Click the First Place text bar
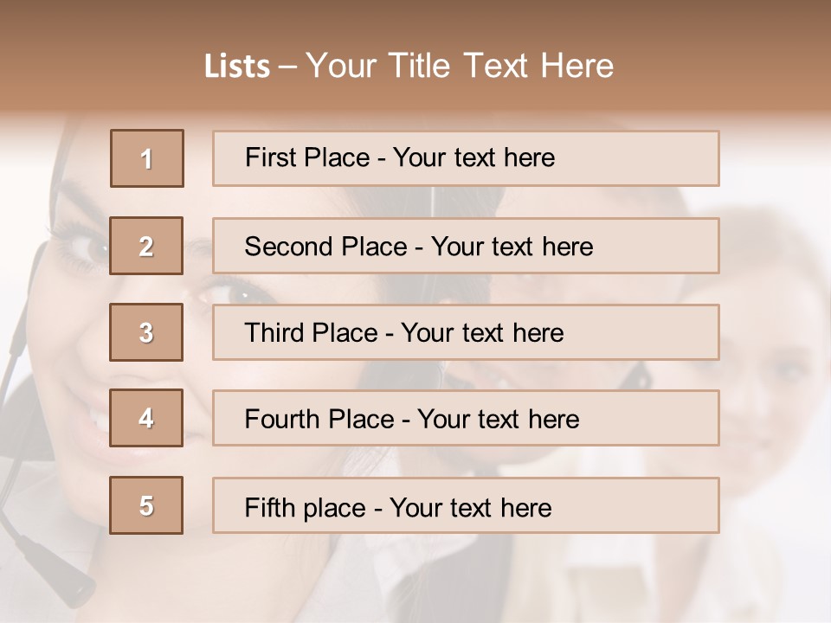Image resolution: width=831 pixels, height=623 pixels. [x=466, y=158]
